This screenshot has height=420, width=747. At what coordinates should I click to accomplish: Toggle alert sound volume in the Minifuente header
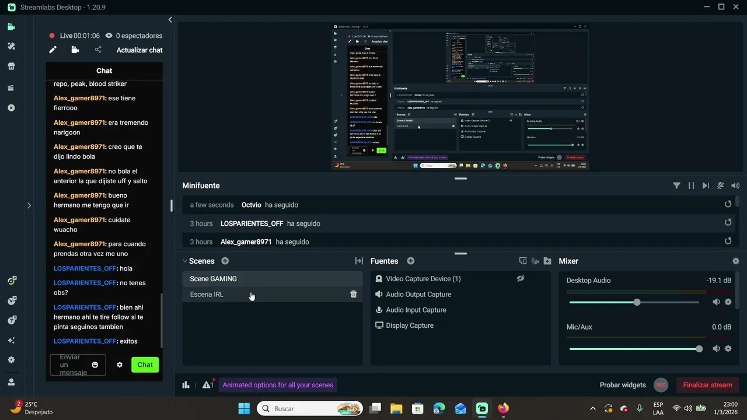[735, 185]
